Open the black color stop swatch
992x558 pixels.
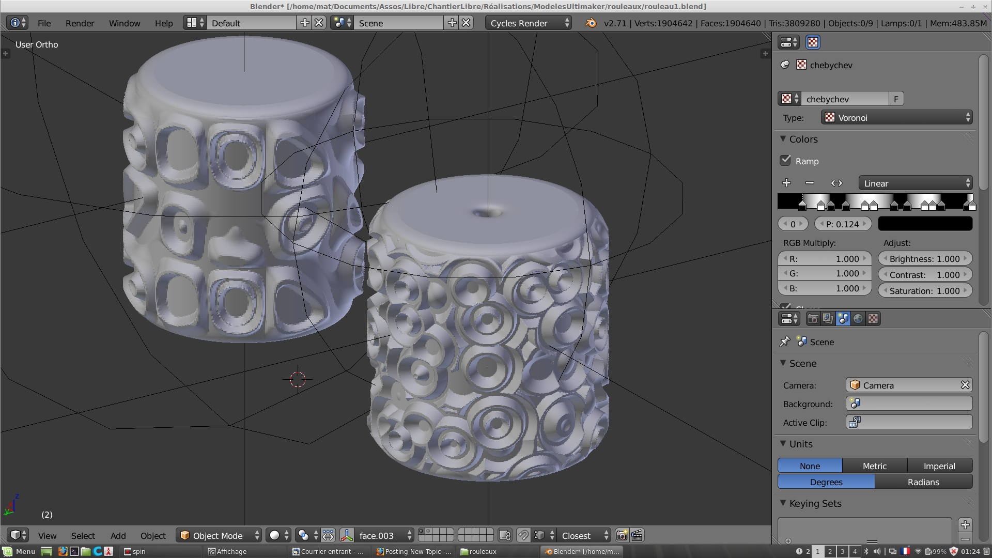click(925, 223)
